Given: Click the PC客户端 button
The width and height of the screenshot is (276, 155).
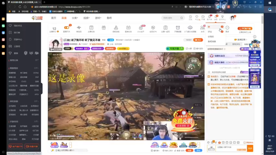Looking at the screenshot, I should [x=245, y=29].
